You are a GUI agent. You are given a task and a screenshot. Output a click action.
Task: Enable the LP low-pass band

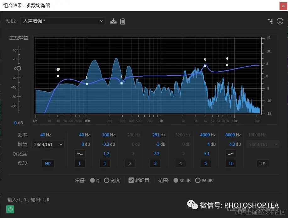[263, 163]
